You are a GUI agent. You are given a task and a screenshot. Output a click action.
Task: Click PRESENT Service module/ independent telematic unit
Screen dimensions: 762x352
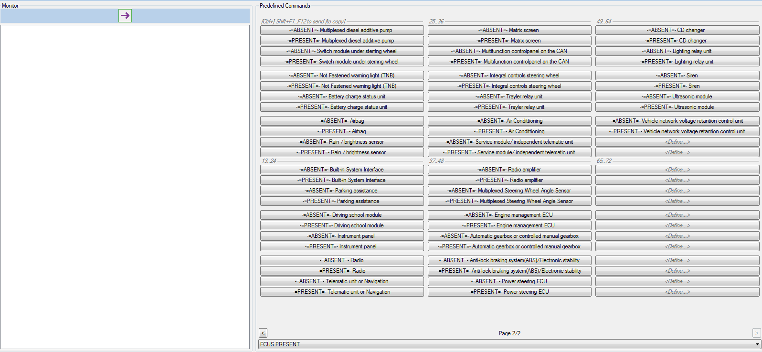[x=509, y=152]
